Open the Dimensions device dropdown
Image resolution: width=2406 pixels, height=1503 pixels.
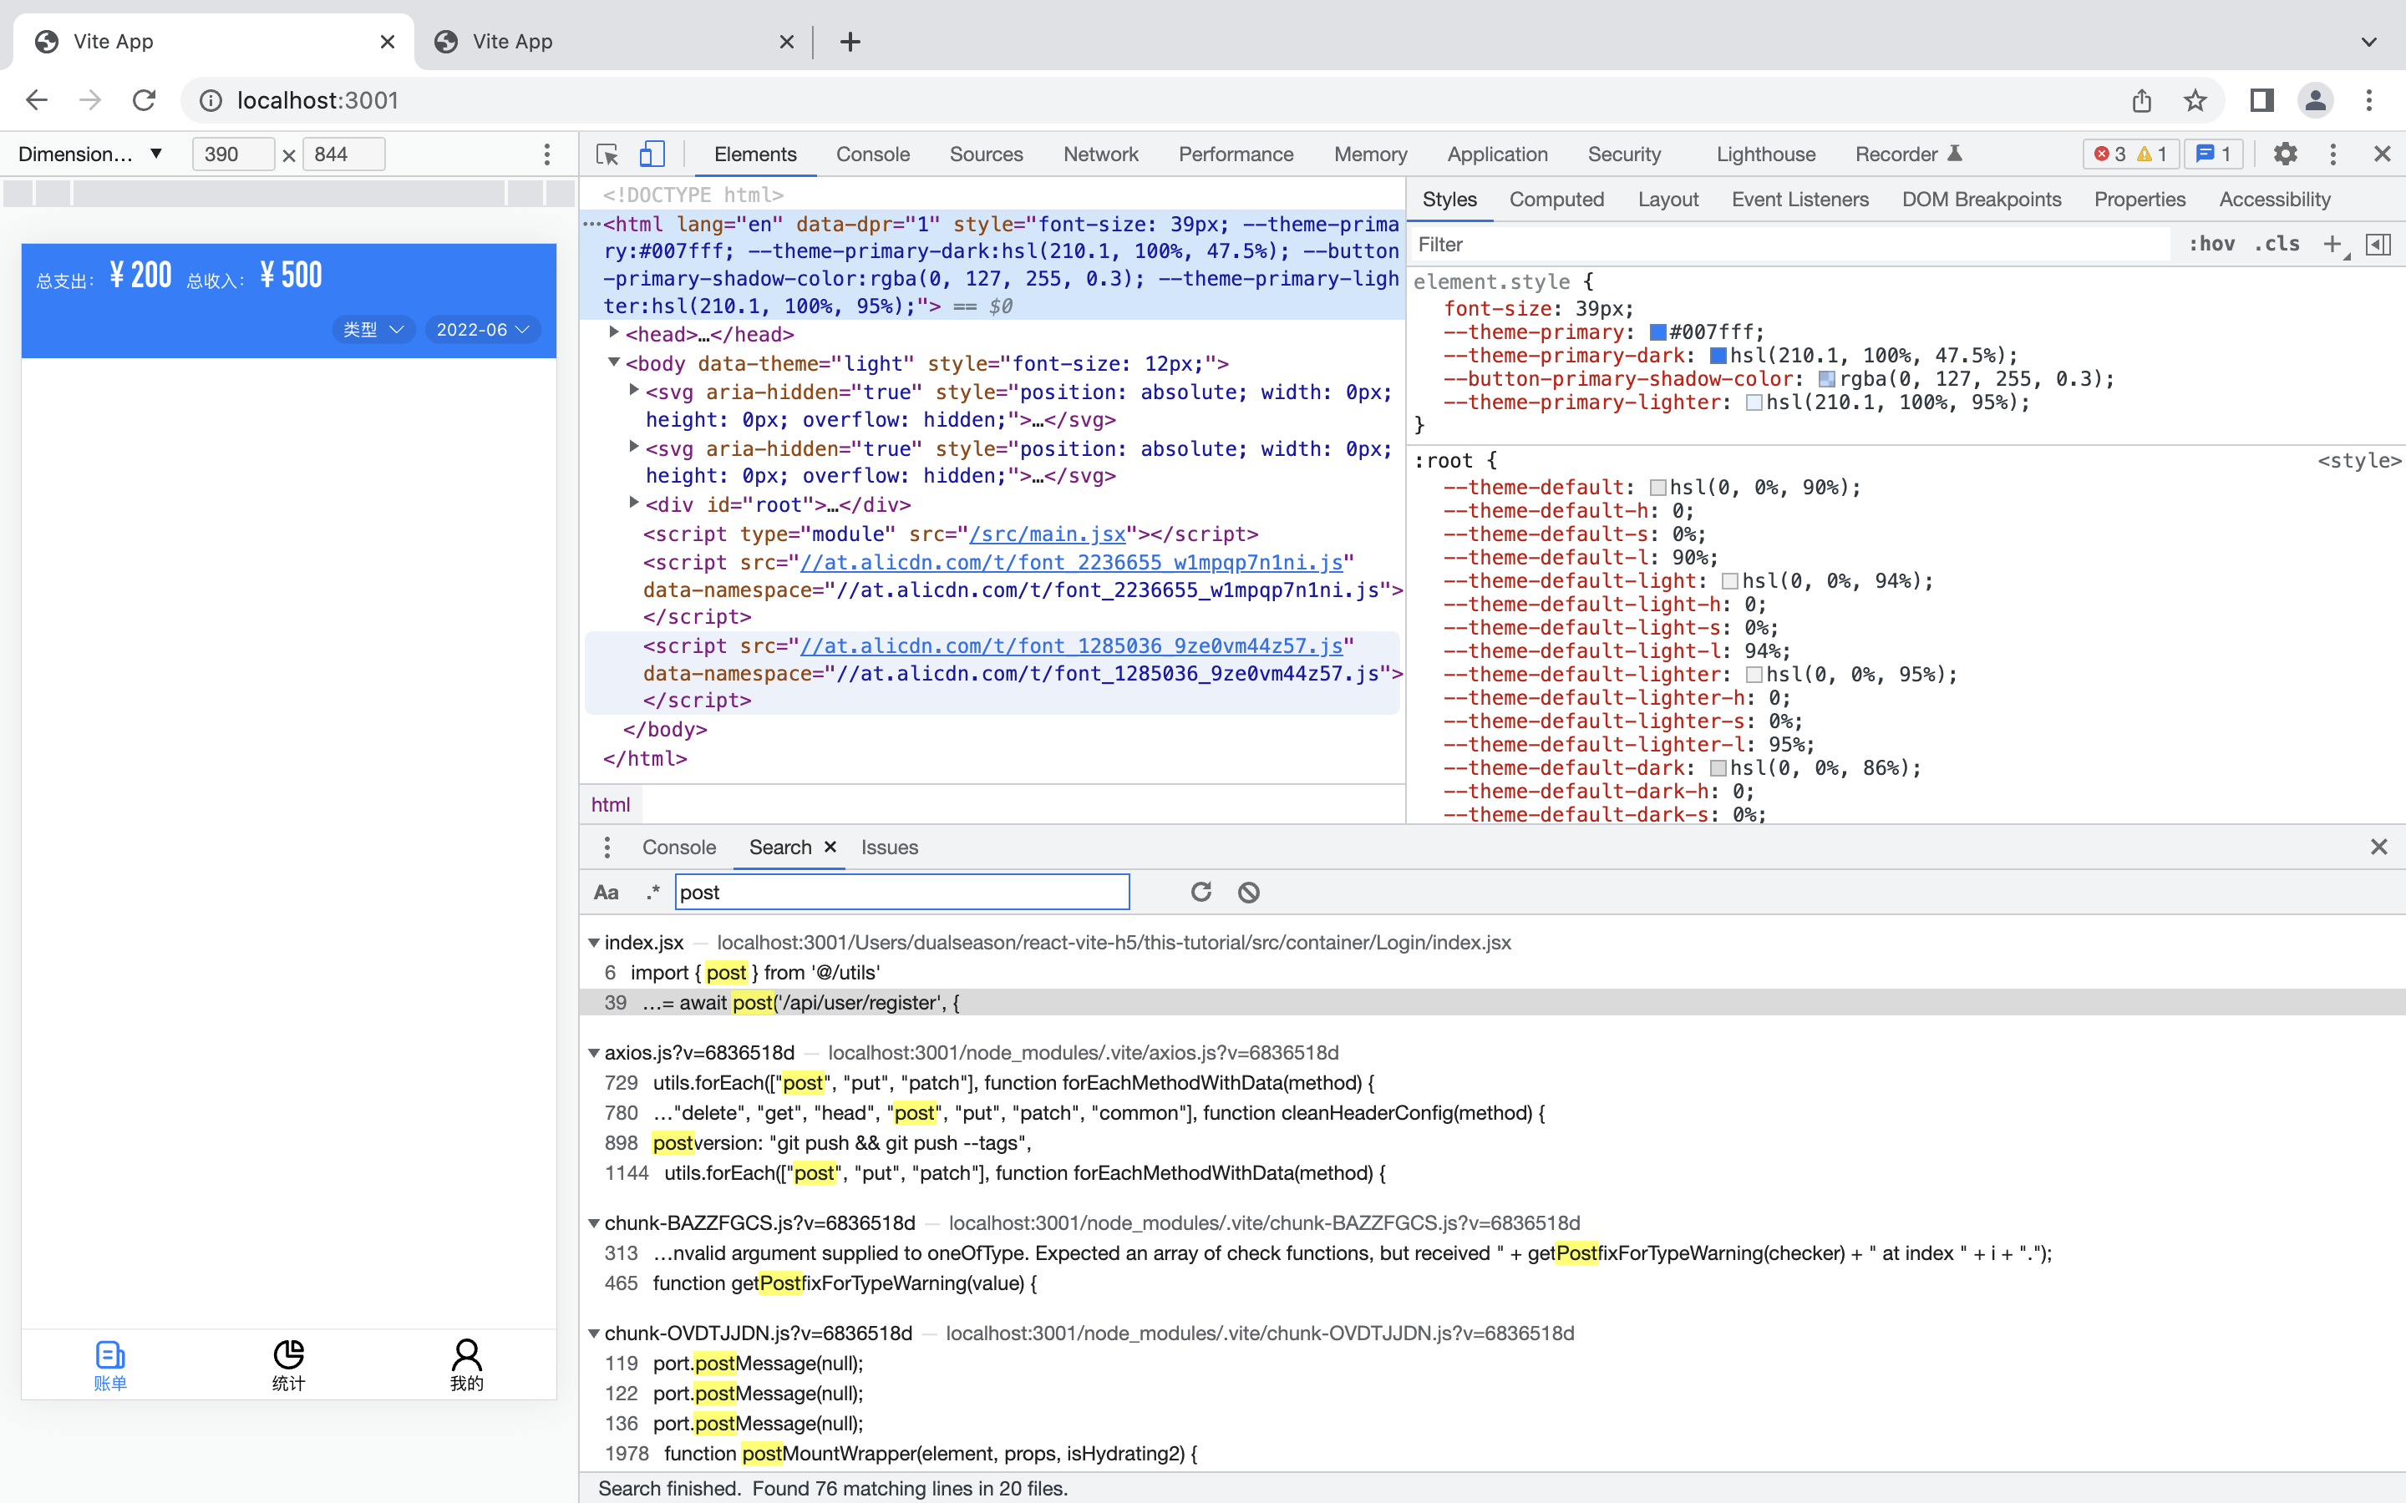pos(90,154)
